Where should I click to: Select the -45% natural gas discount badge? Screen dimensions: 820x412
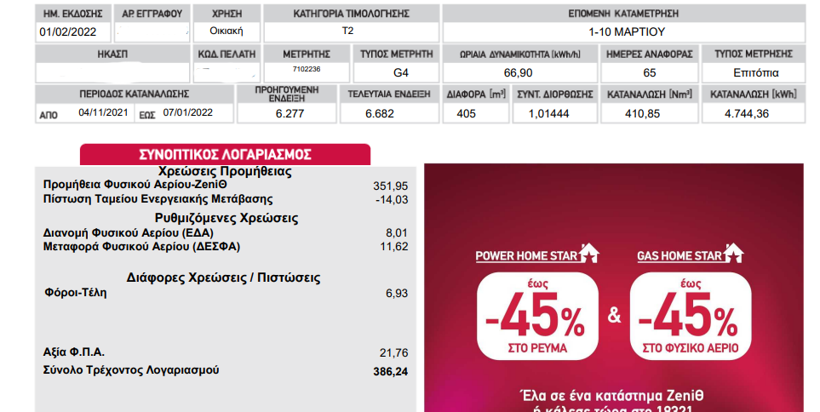coord(691,317)
